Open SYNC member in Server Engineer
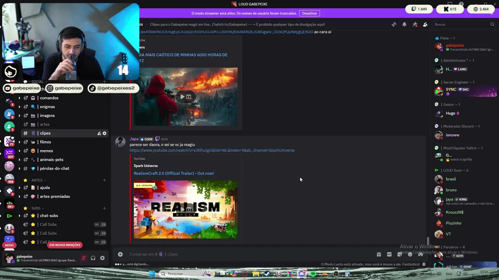The image size is (499, 280). click(x=465, y=91)
